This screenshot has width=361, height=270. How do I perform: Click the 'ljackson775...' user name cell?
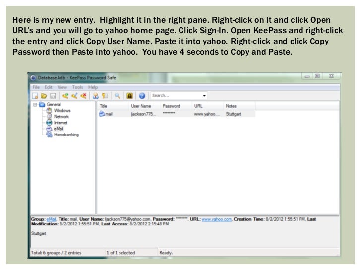coord(143,114)
